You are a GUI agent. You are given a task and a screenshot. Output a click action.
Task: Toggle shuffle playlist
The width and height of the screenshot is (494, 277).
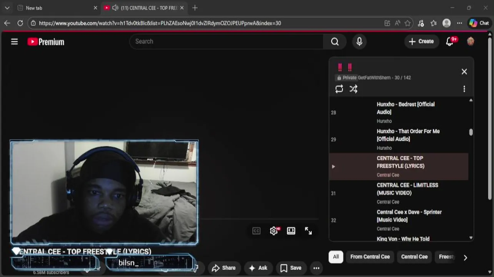tap(354, 89)
